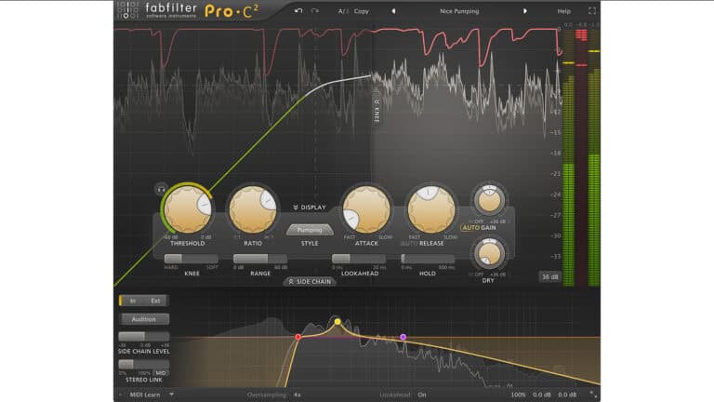Click the 100% mix value

pyautogui.click(x=518, y=395)
